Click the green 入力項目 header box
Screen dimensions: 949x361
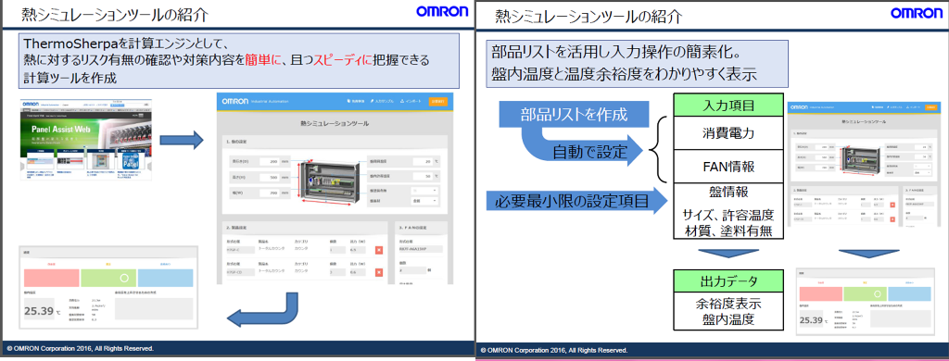pyautogui.click(x=728, y=105)
